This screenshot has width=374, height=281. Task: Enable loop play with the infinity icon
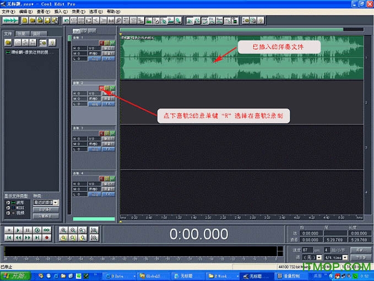coord(47,230)
